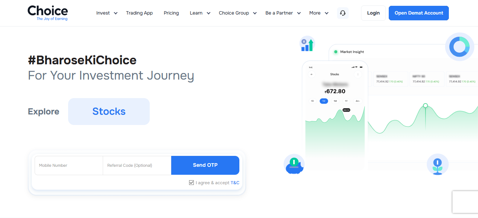Select the ALL range in phone mockup

coord(358,101)
